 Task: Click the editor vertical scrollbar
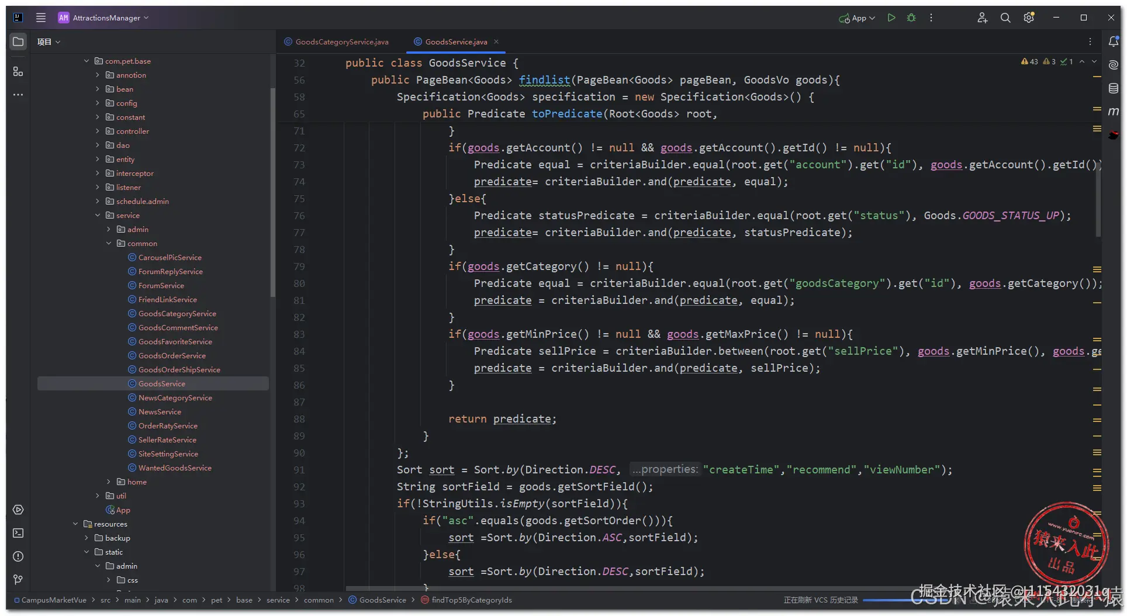point(1098,199)
